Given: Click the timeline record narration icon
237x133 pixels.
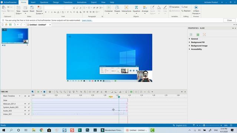Looking at the screenshot, I should click(x=50, y=92).
